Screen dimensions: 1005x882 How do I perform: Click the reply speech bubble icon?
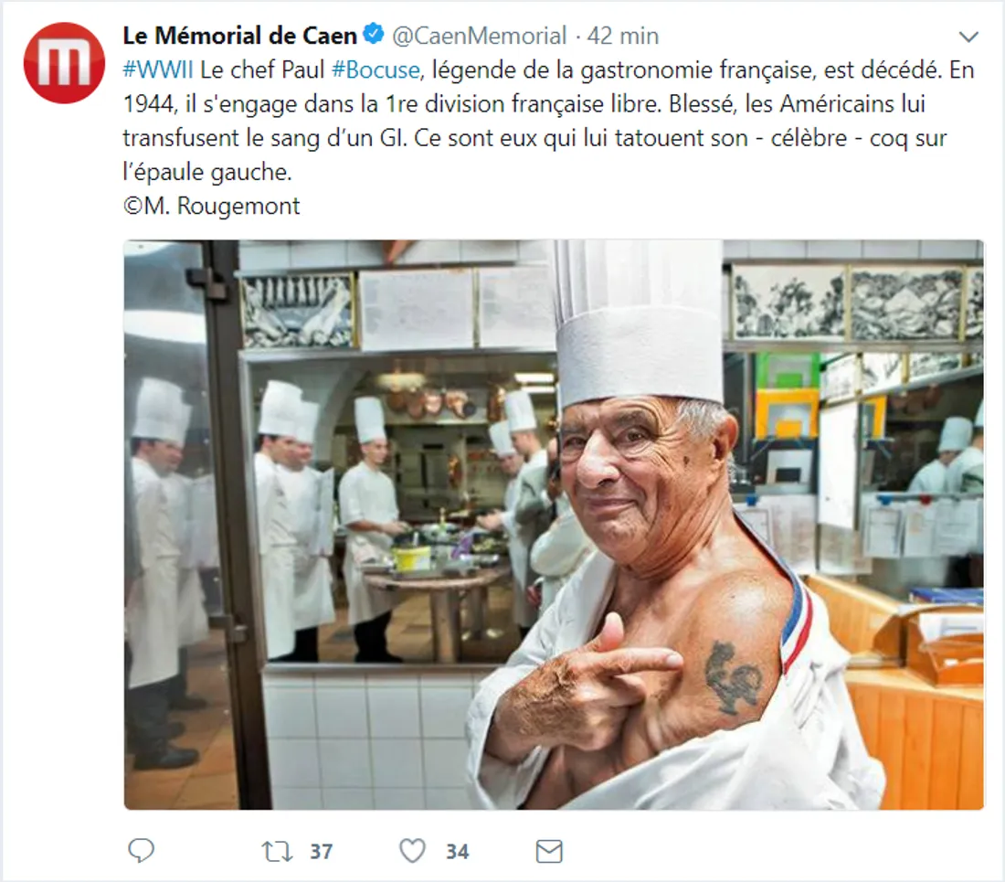pyautogui.click(x=141, y=851)
